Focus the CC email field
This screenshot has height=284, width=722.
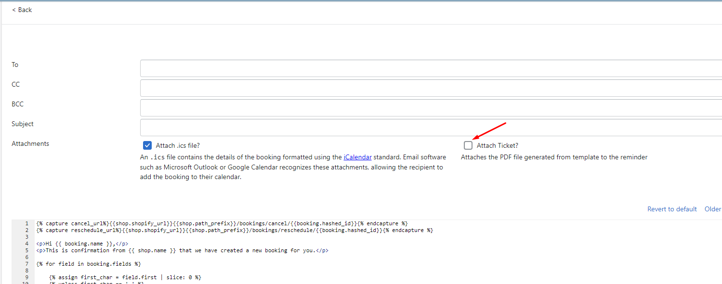(x=431, y=88)
